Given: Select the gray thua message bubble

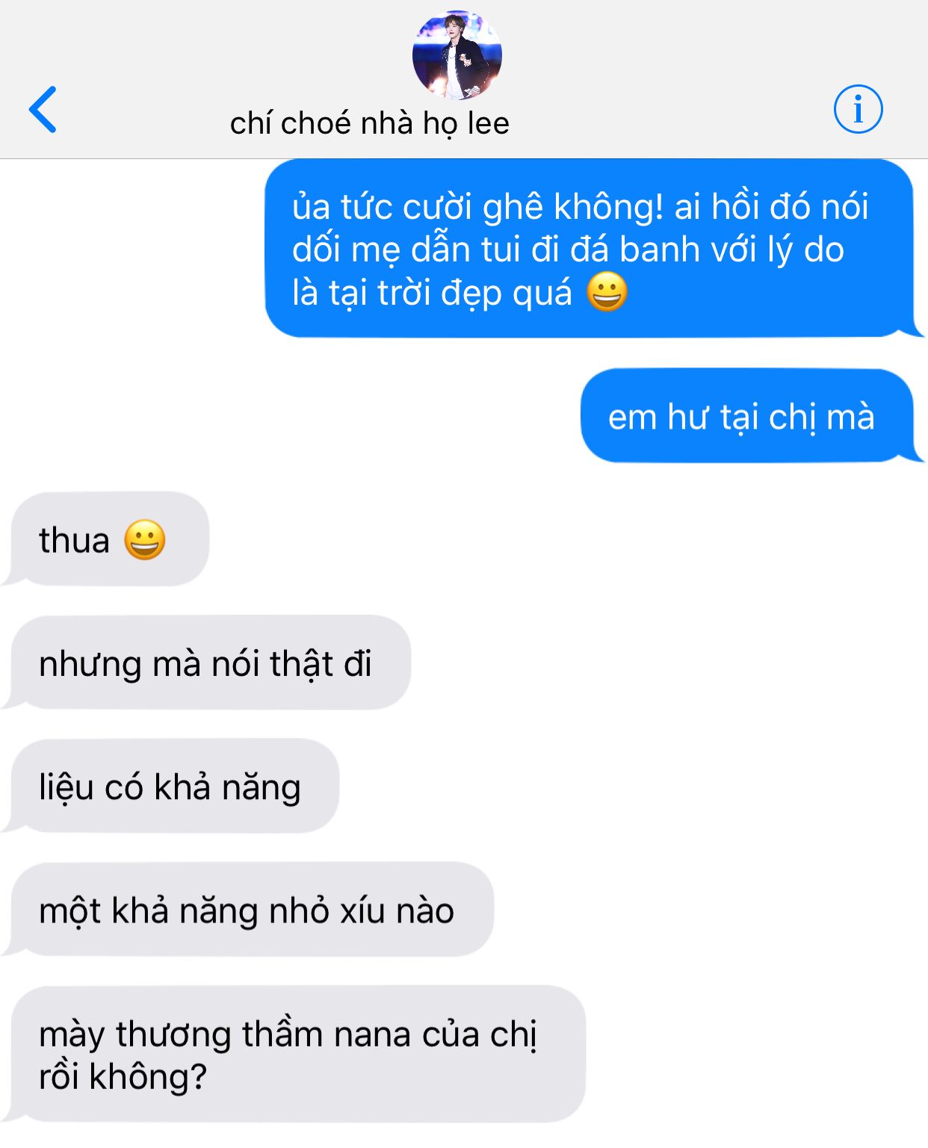Looking at the screenshot, I should (110, 539).
